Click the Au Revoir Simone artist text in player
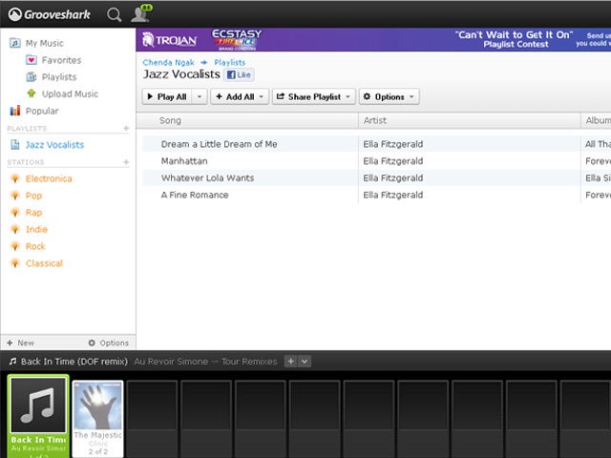Viewport: 611px width, 458px height. click(x=171, y=362)
